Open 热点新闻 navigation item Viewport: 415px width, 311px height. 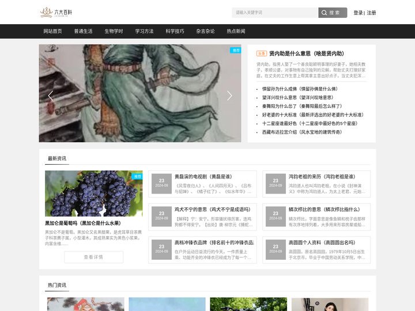pos(236,31)
